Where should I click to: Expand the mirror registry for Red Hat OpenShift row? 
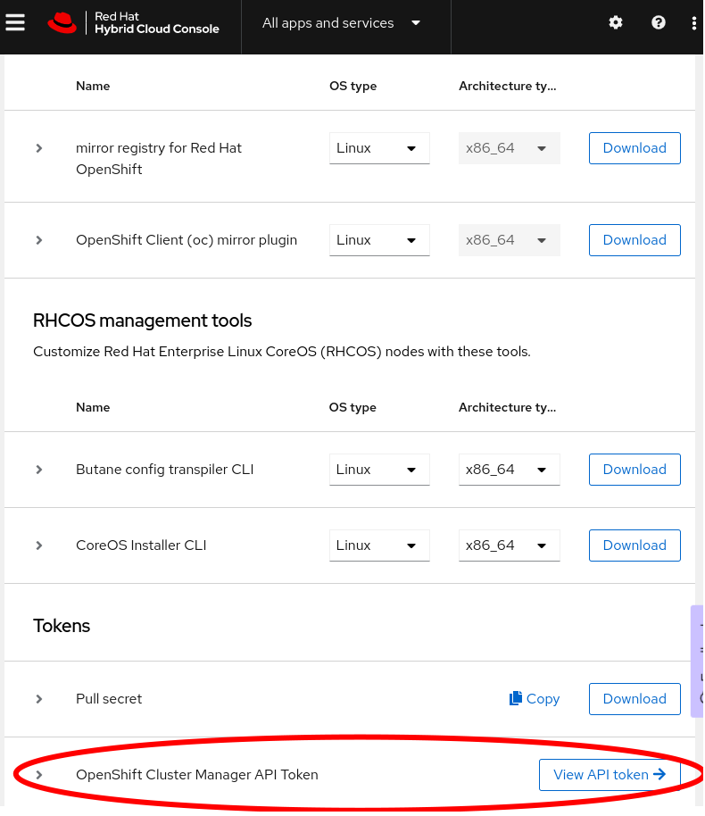tap(39, 148)
